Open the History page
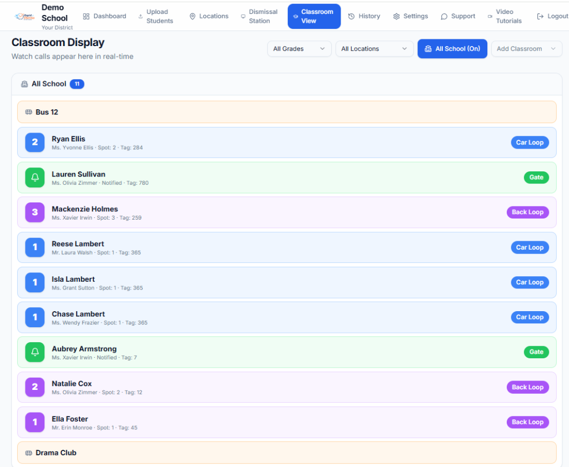 (365, 16)
